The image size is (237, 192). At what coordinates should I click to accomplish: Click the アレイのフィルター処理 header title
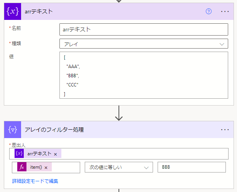pyautogui.click(x=54, y=130)
